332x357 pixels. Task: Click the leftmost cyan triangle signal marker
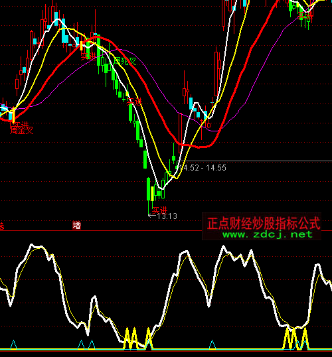click(14, 344)
